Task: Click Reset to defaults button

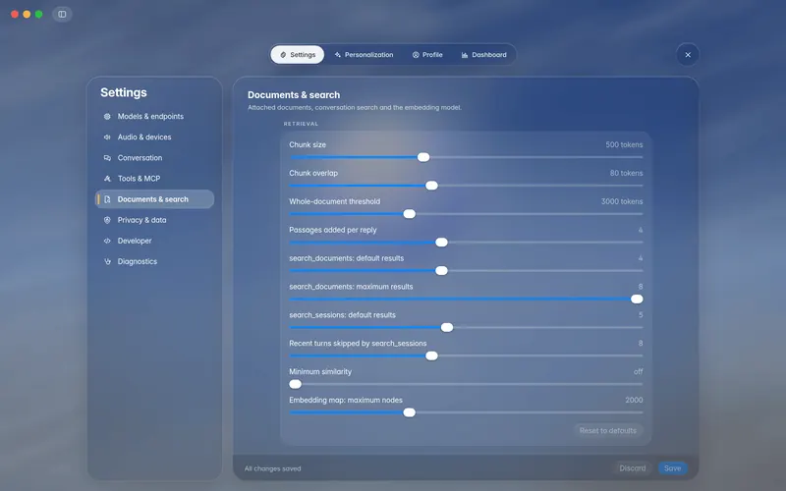Action: tap(608, 430)
